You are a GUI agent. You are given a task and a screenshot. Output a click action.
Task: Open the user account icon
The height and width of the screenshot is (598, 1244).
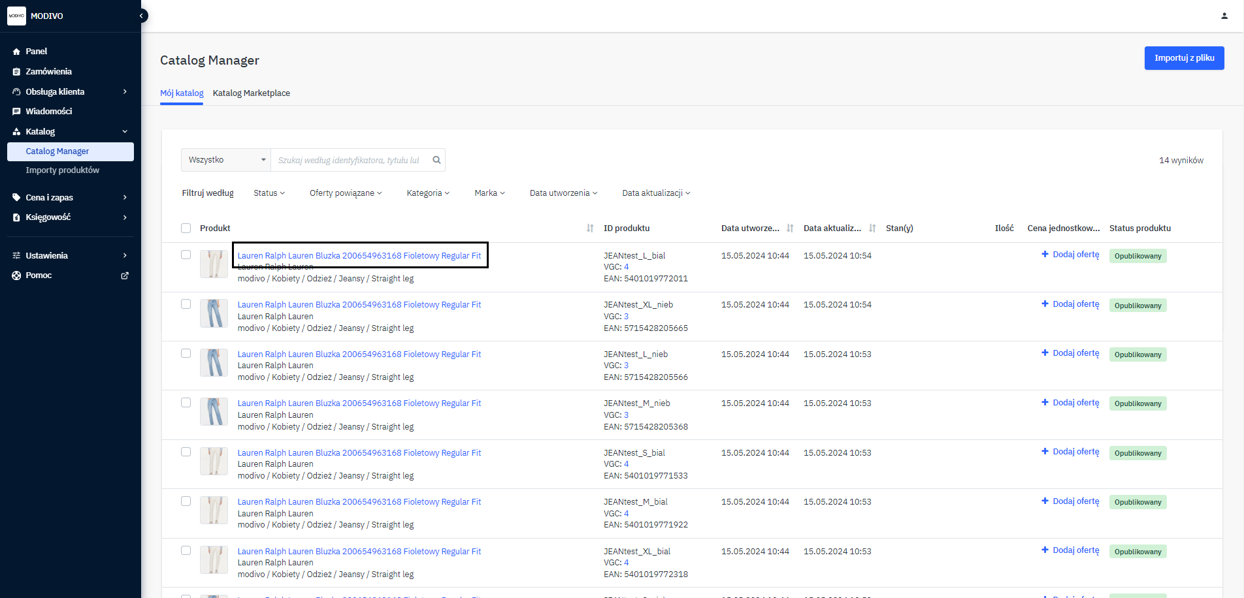(x=1224, y=16)
